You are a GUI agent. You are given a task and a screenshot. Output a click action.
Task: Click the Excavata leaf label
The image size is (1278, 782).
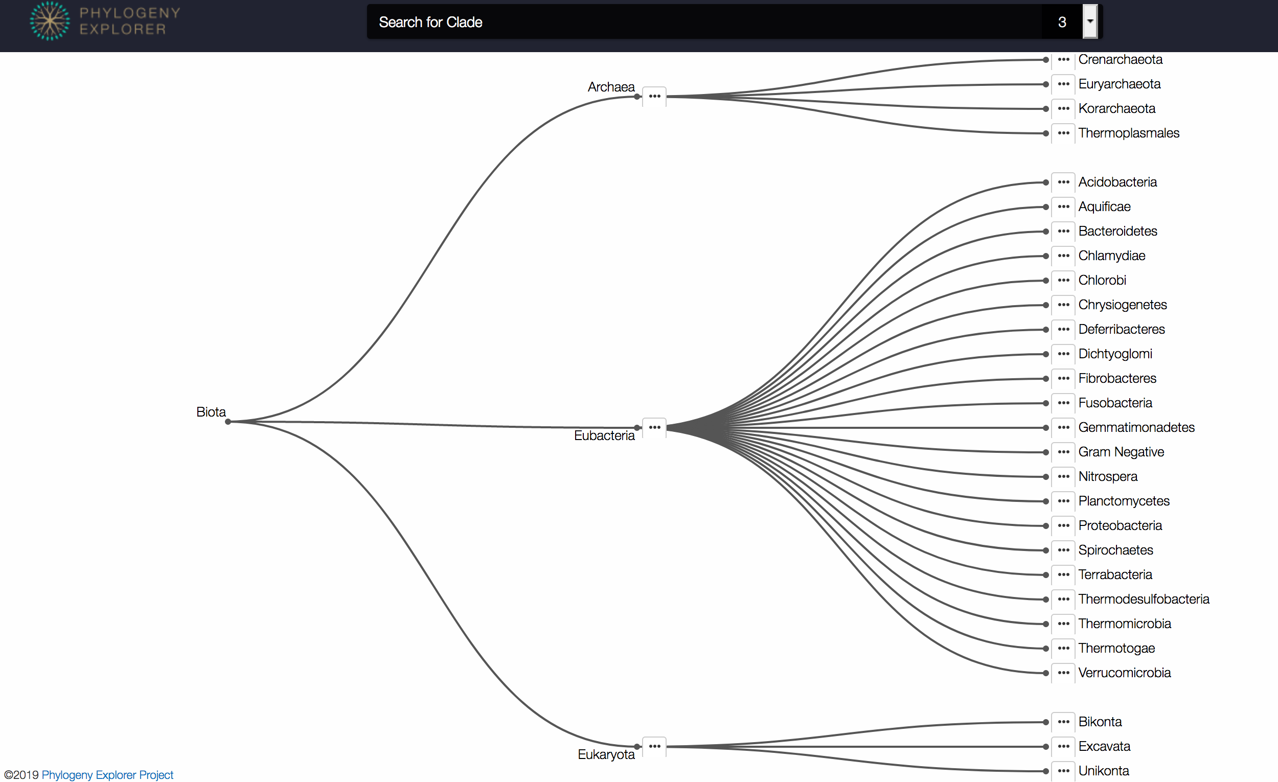[1104, 747]
